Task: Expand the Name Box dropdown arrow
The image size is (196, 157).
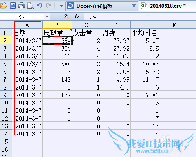Action: pyautogui.click(x=47, y=17)
